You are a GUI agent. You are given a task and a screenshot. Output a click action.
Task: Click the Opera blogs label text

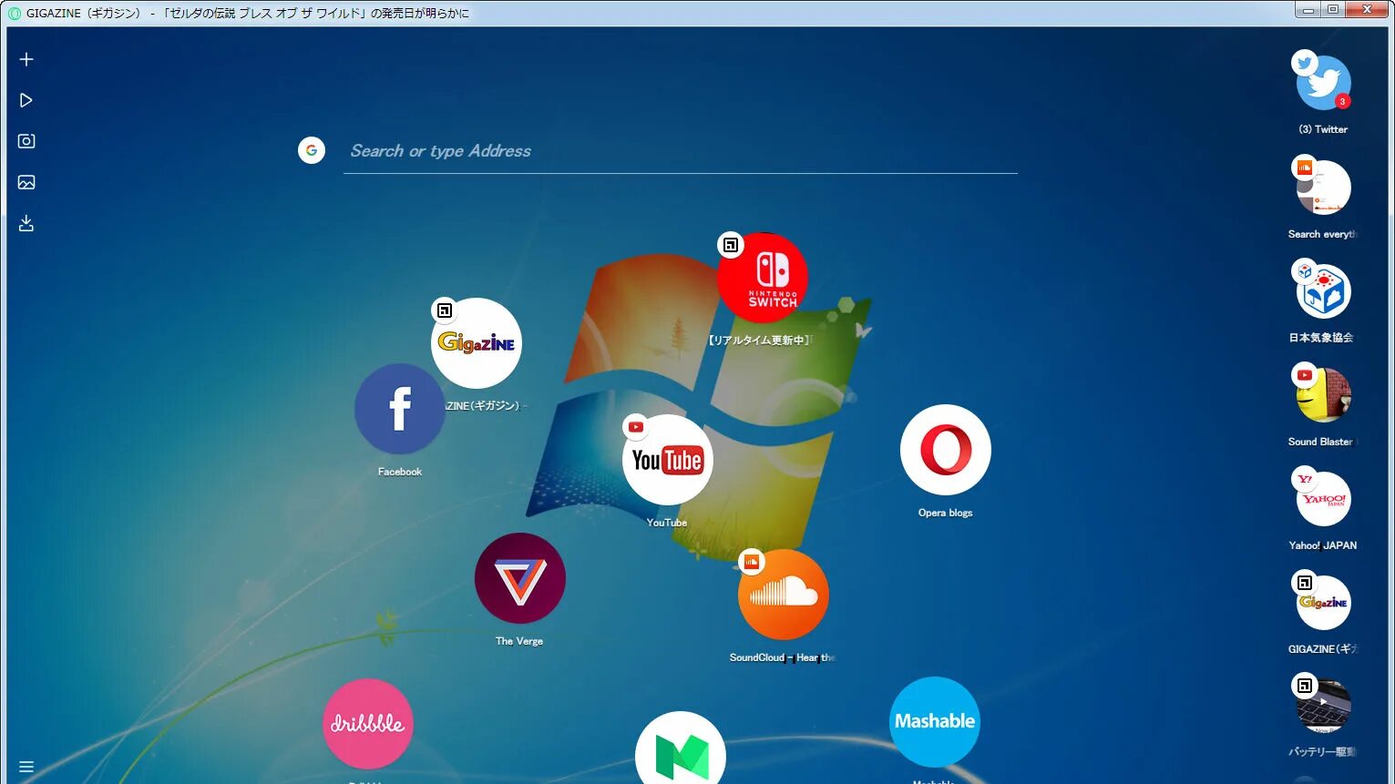point(946,513)
